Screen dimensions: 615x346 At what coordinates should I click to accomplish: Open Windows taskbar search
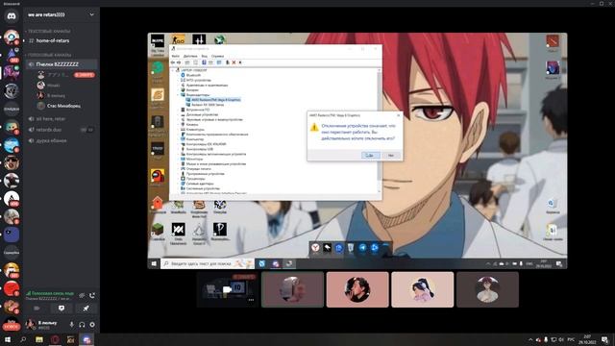pyautogui.click(x=23, y=339)
